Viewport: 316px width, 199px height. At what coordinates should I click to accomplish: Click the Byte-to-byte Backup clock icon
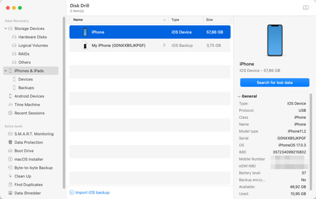(x=10, y=168)
